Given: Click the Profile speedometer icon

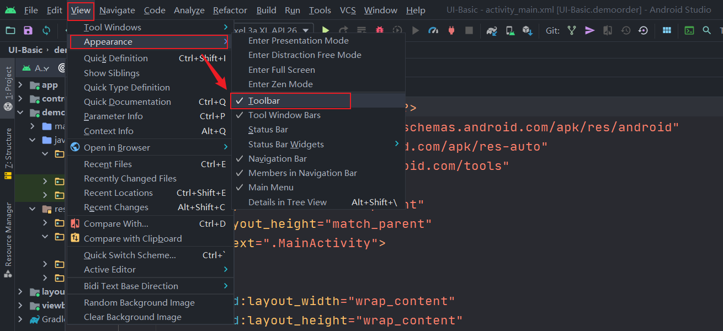Looking at the screenshot, I should (433, 30).
